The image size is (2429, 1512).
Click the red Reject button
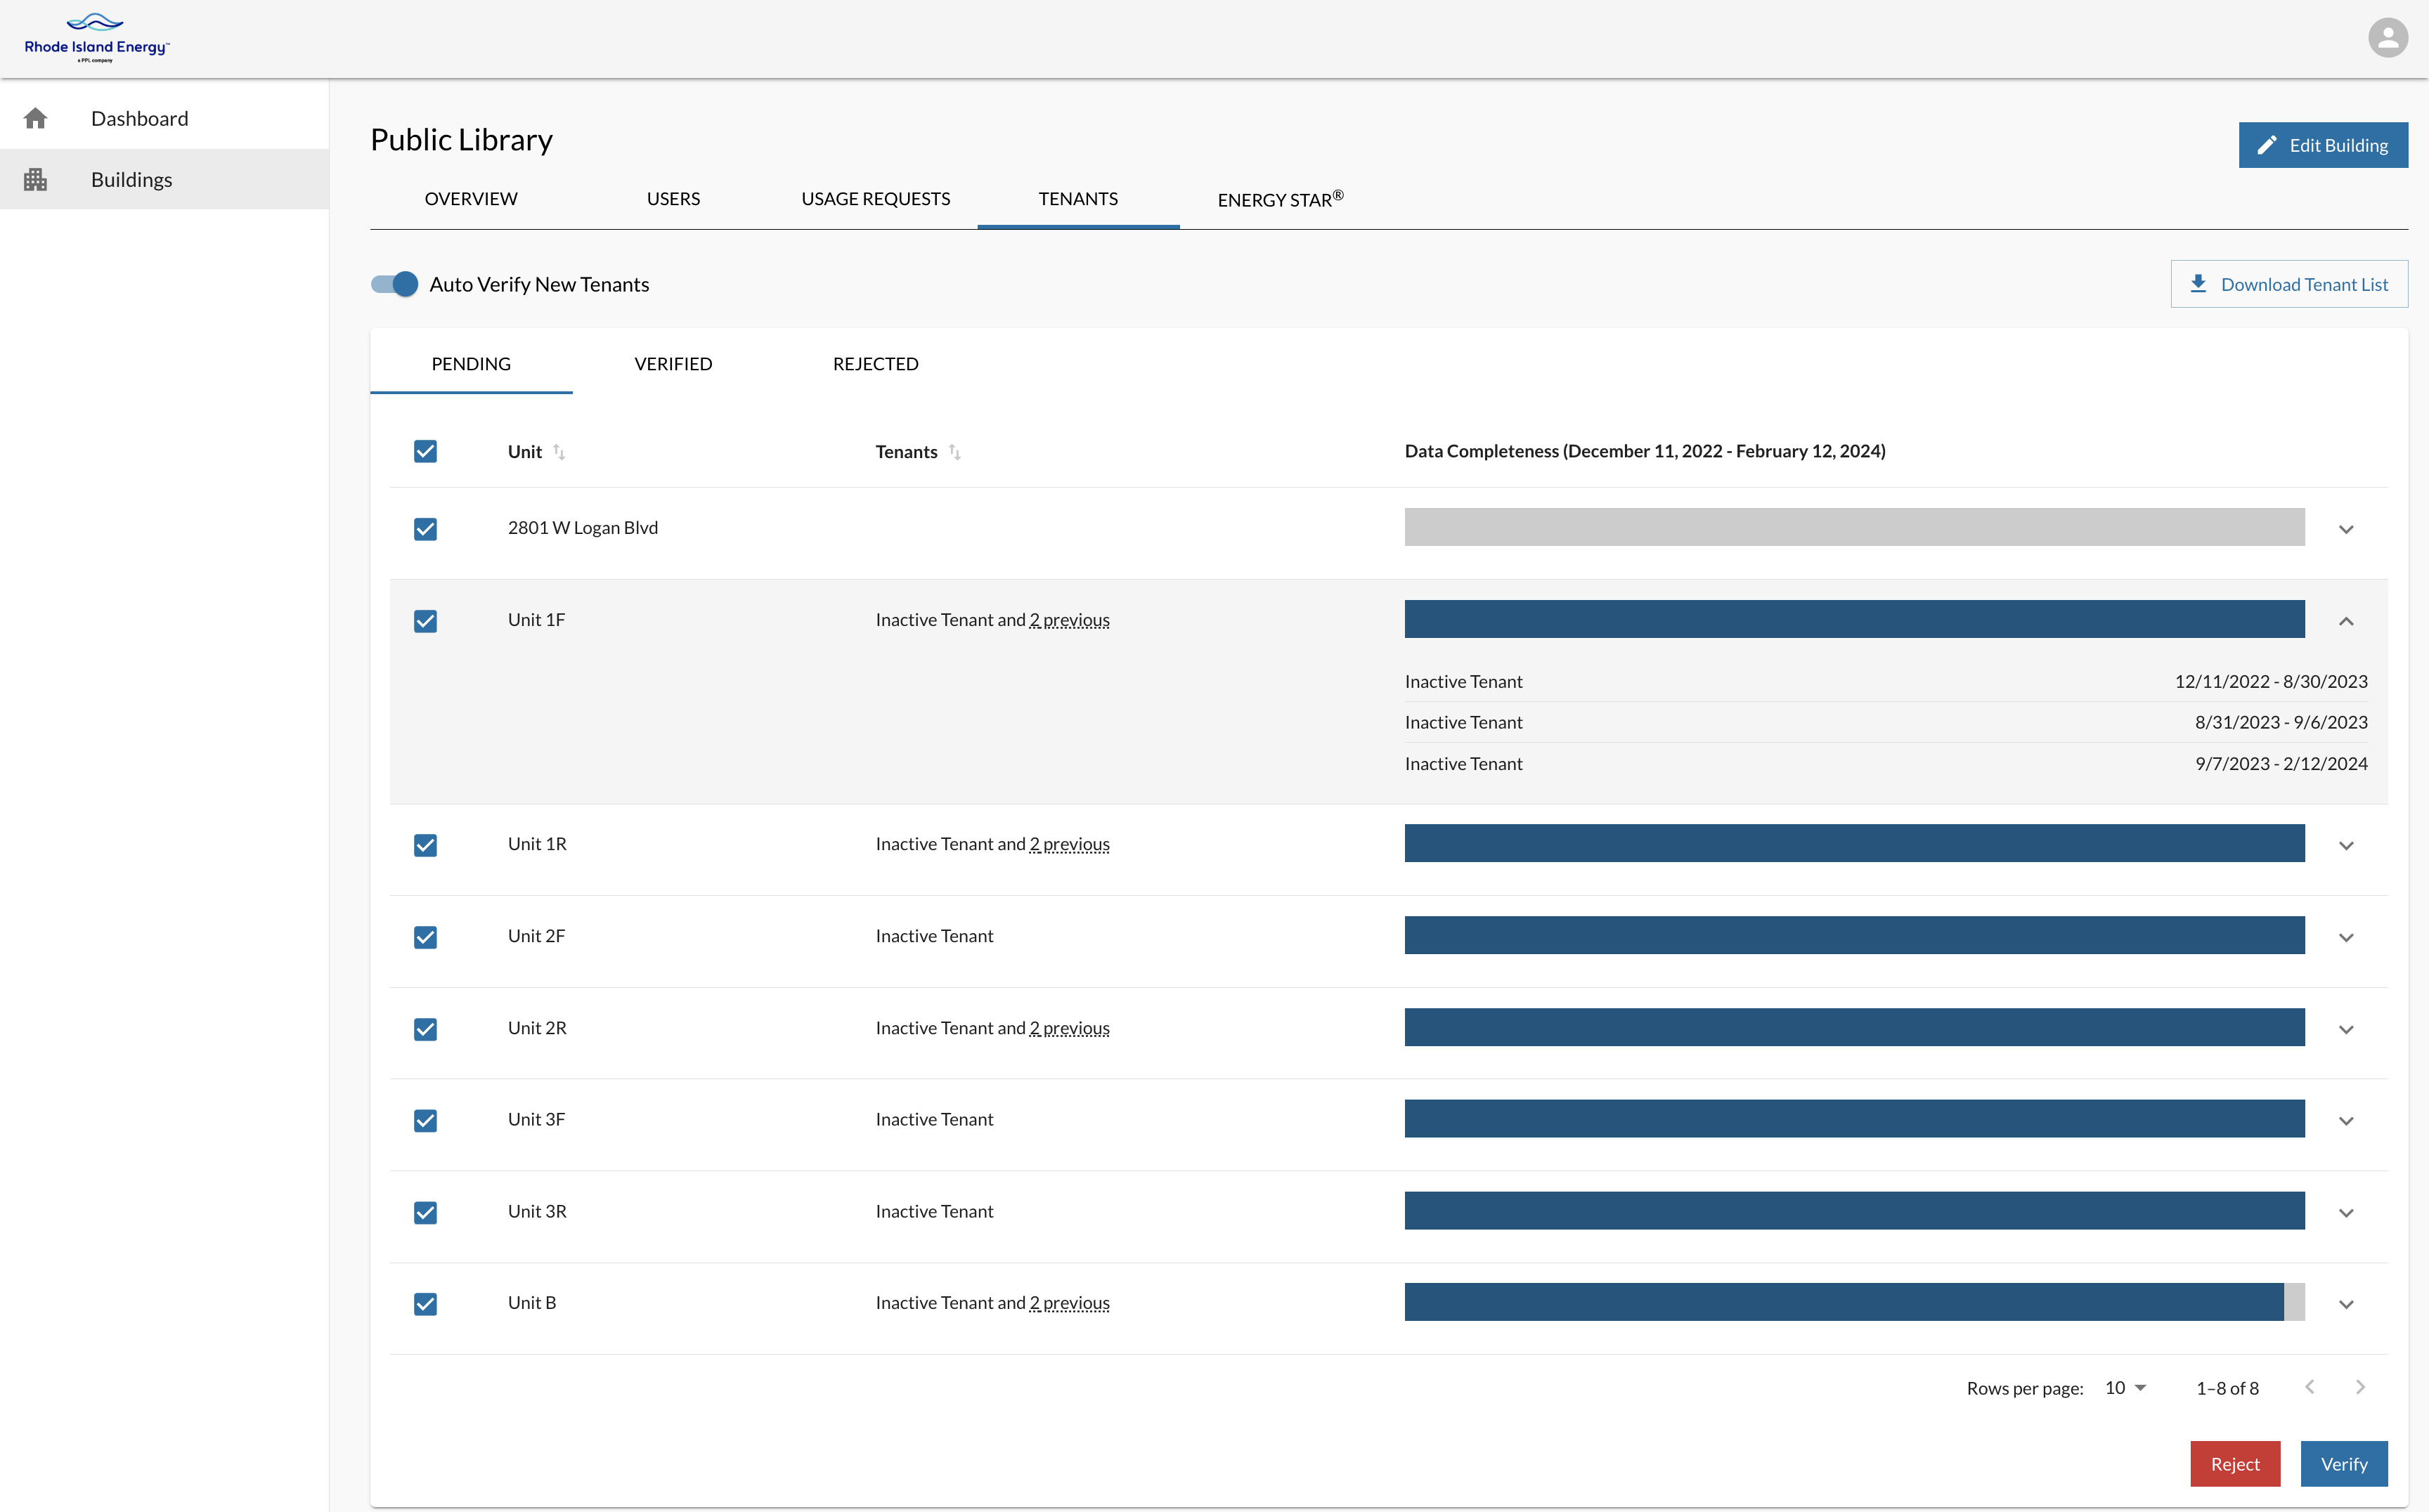tap(2235, 1464)
